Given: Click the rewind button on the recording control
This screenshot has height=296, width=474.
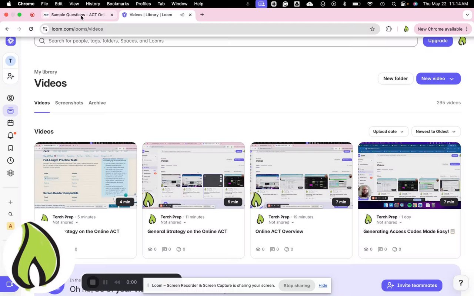Looking at the screenshot, I should (x=117, y=282).
